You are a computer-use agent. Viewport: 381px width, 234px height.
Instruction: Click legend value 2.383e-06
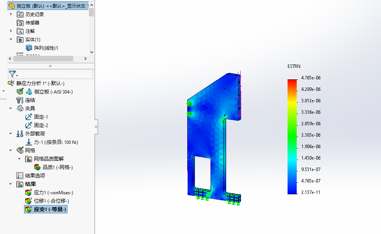(x=311, y=135)
